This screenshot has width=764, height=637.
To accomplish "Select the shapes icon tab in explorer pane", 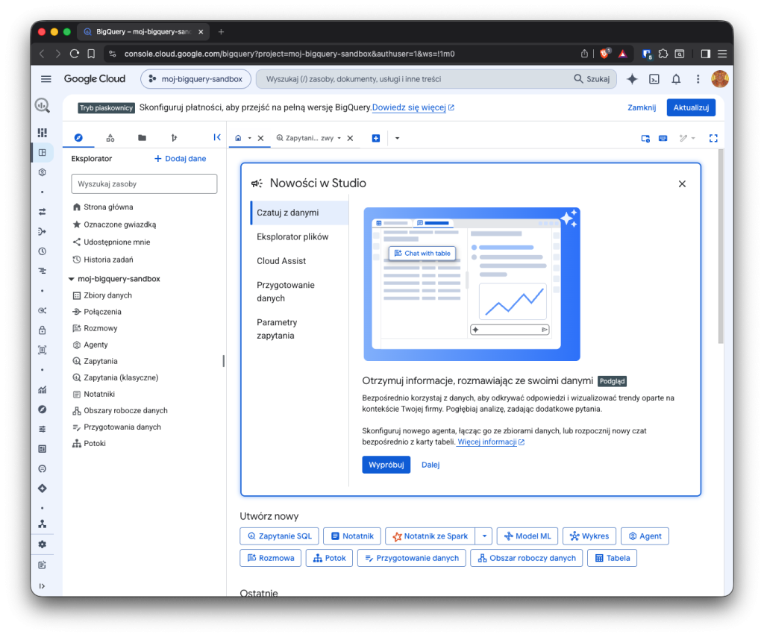I will click(110, 138).
